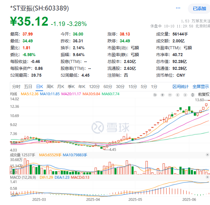
Task: Click the 市净率 value 40.72
Action: coord(178,55)
